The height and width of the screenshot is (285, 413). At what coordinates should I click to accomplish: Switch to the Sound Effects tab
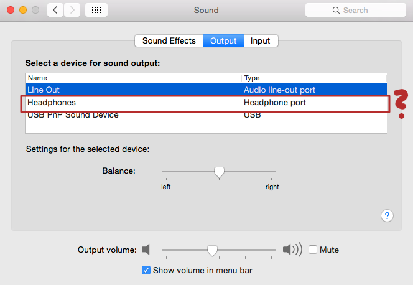click(169, 41)
